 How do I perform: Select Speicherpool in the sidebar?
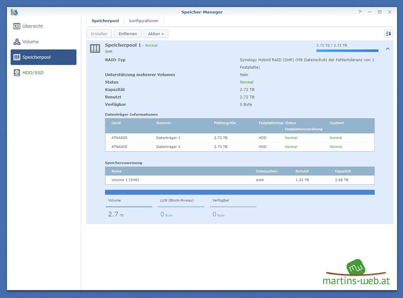(x=44, y=57)
